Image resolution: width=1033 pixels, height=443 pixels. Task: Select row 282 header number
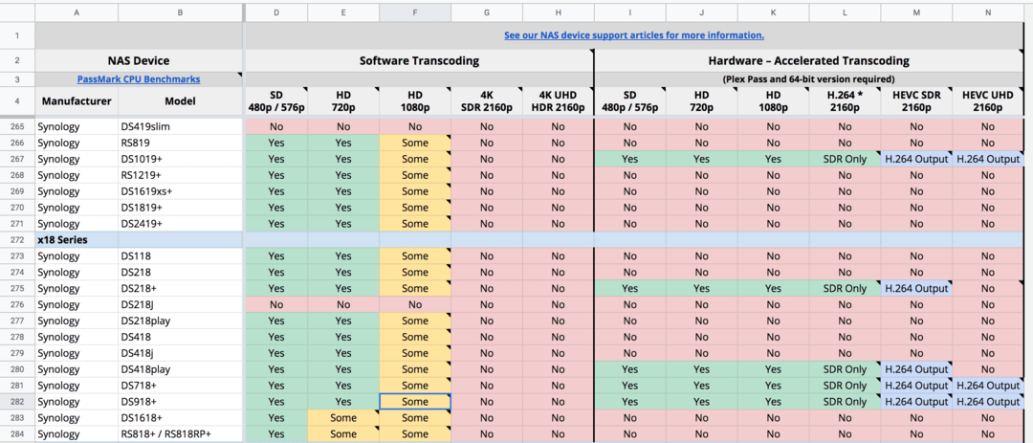point(16,402)
